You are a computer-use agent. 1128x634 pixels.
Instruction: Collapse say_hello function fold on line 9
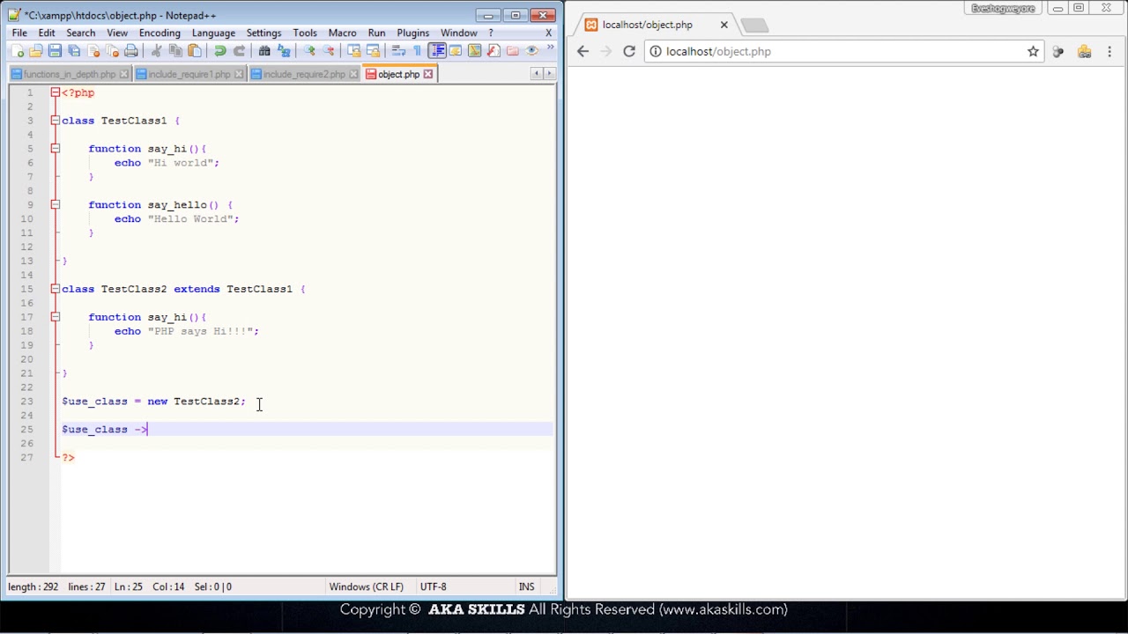point(55,204)
